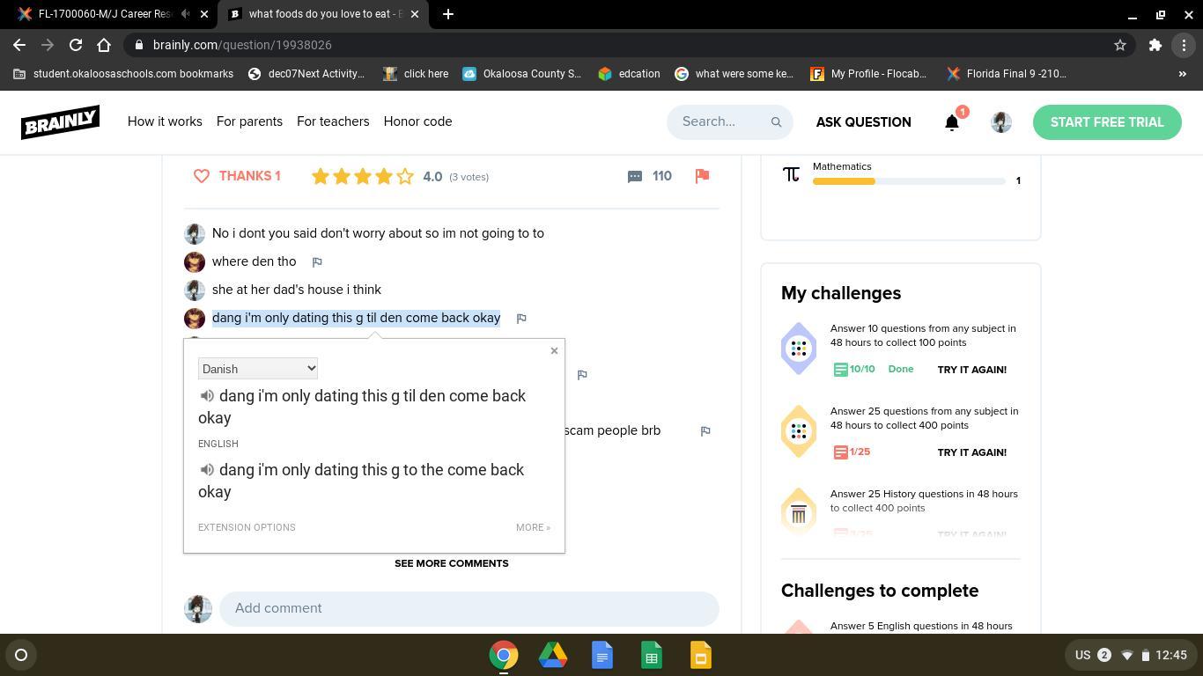Open student.okaloosaschools.com bookmarks folder
The width and height of the screenshot is (1203, 676).
click(123, 74)
